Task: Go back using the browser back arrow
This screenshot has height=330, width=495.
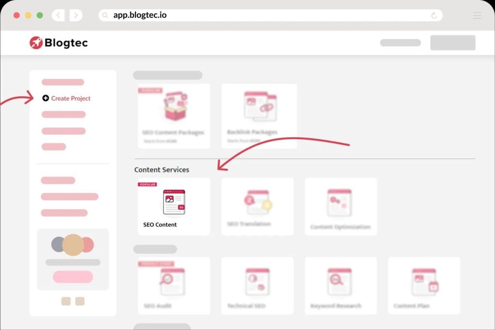Action: click(58, 15)
